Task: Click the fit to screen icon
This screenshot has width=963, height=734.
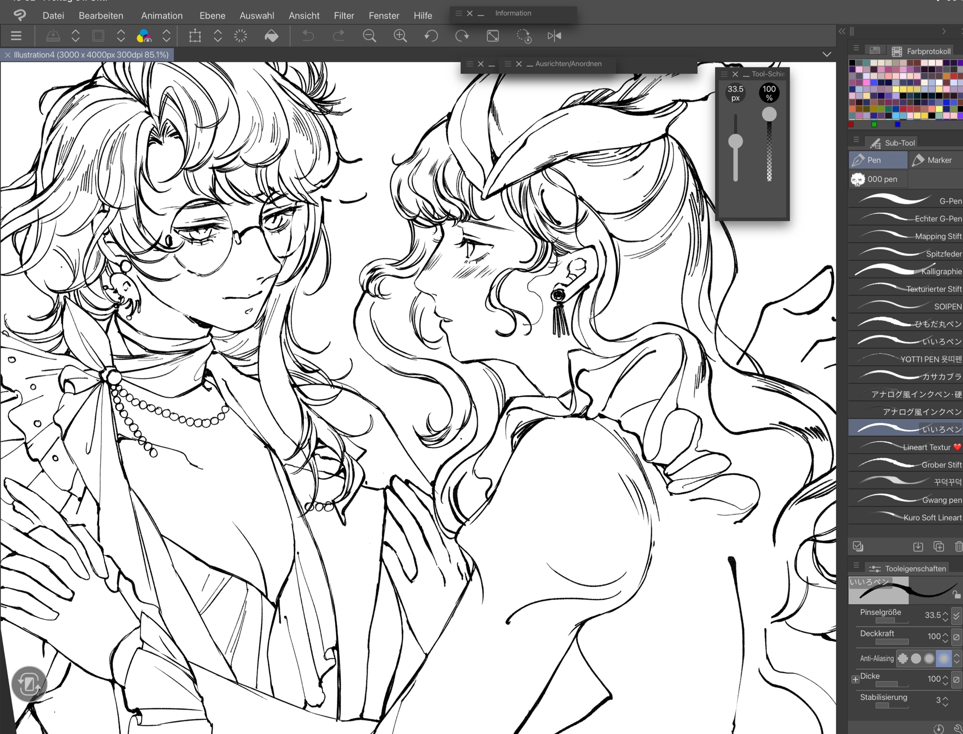Action: pos(493,36)
